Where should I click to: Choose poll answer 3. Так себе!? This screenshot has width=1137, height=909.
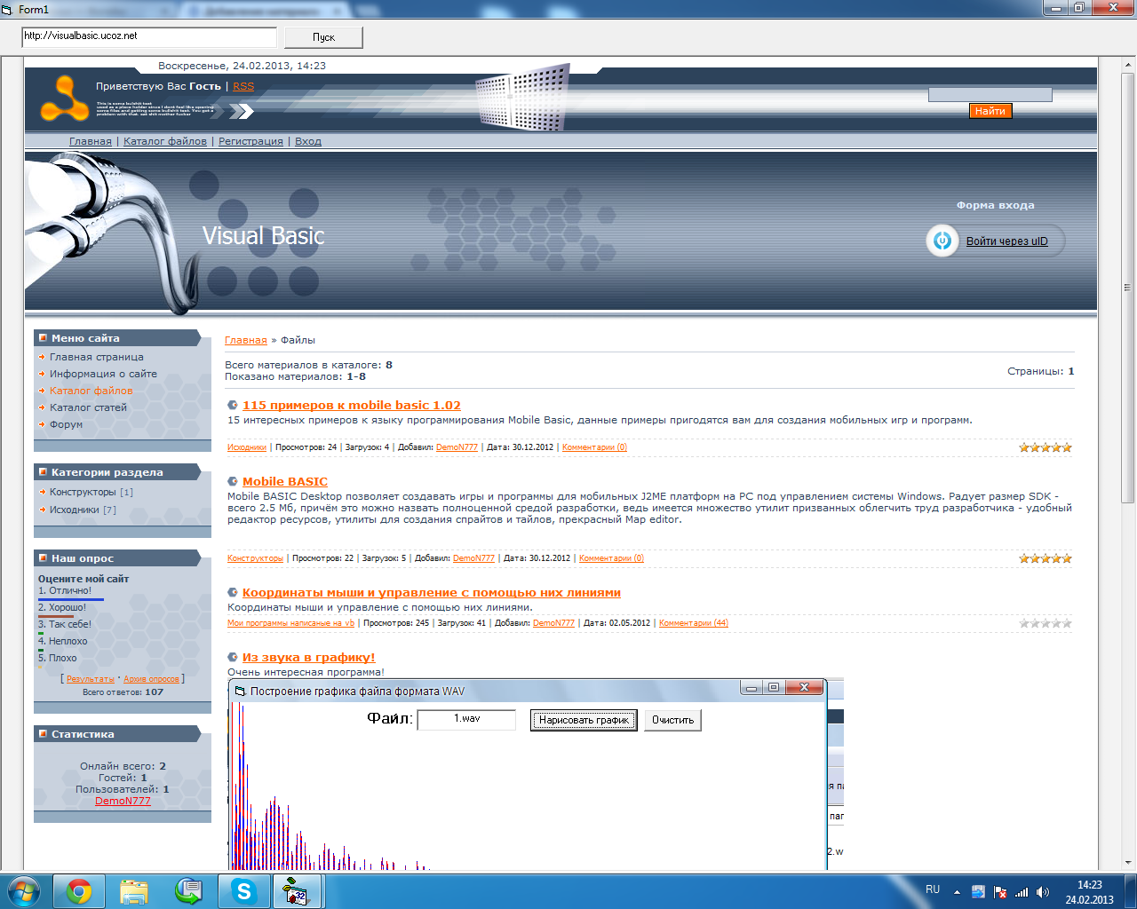tap(65, 624)
